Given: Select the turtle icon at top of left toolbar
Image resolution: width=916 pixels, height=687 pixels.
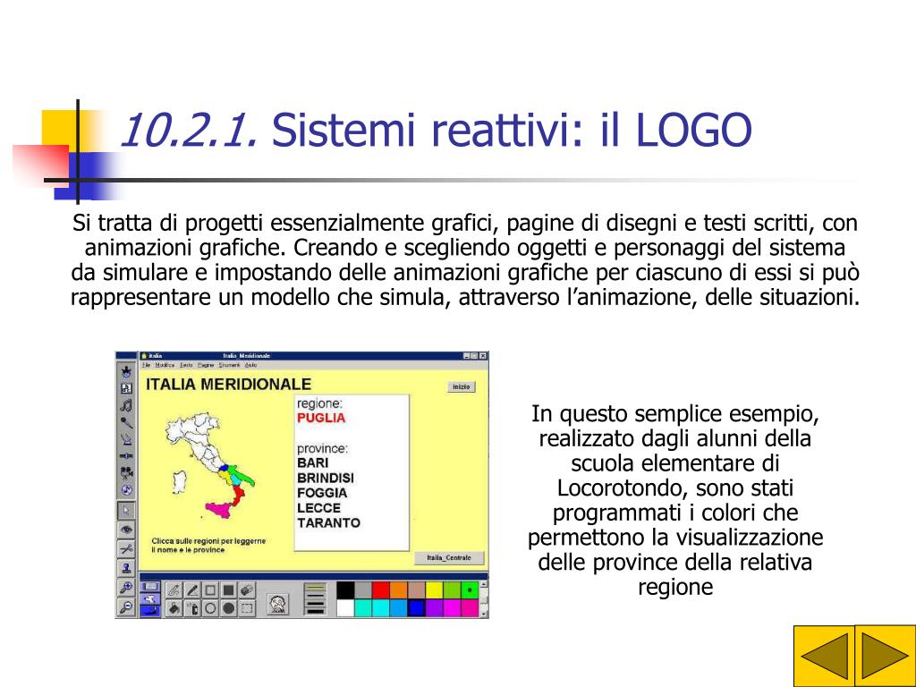Looking at the screenshot, I should pyautogui.click(x=126, y=371).
